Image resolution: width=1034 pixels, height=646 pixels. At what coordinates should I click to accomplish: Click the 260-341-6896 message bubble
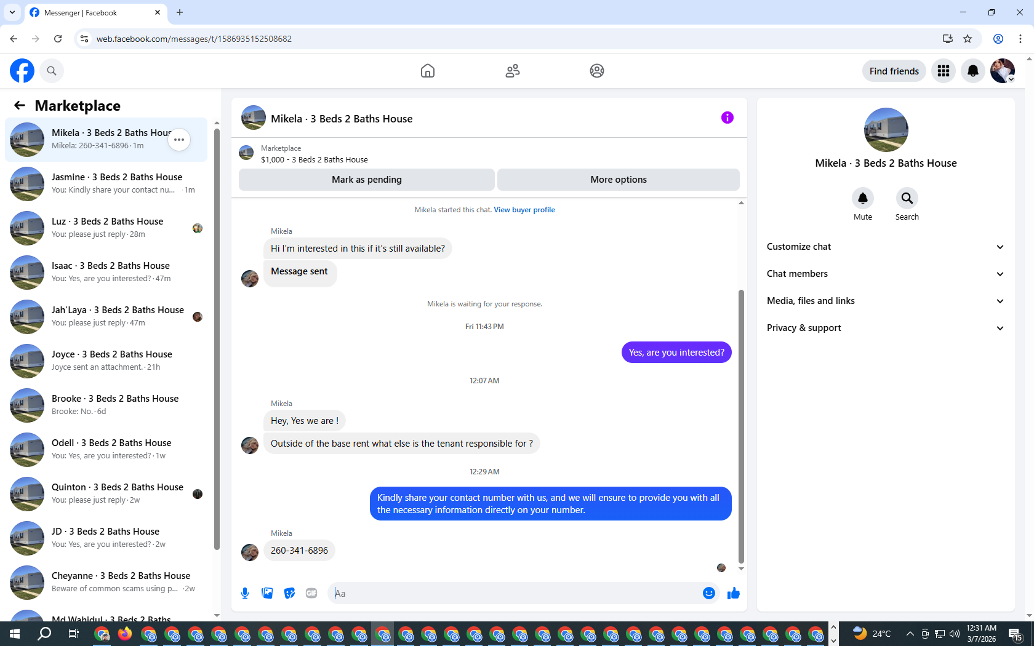tap(299, 551)
